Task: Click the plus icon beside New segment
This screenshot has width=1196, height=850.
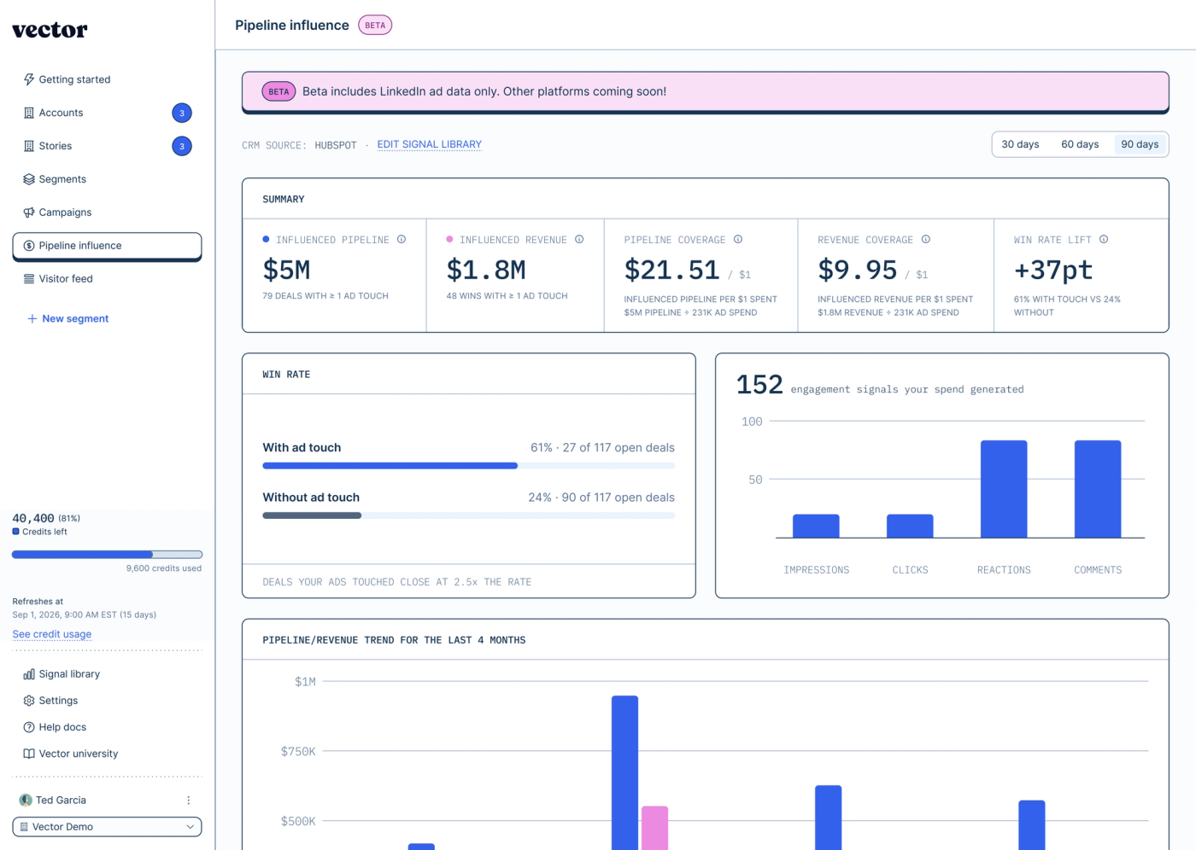Action: click(x=32, y=318)
